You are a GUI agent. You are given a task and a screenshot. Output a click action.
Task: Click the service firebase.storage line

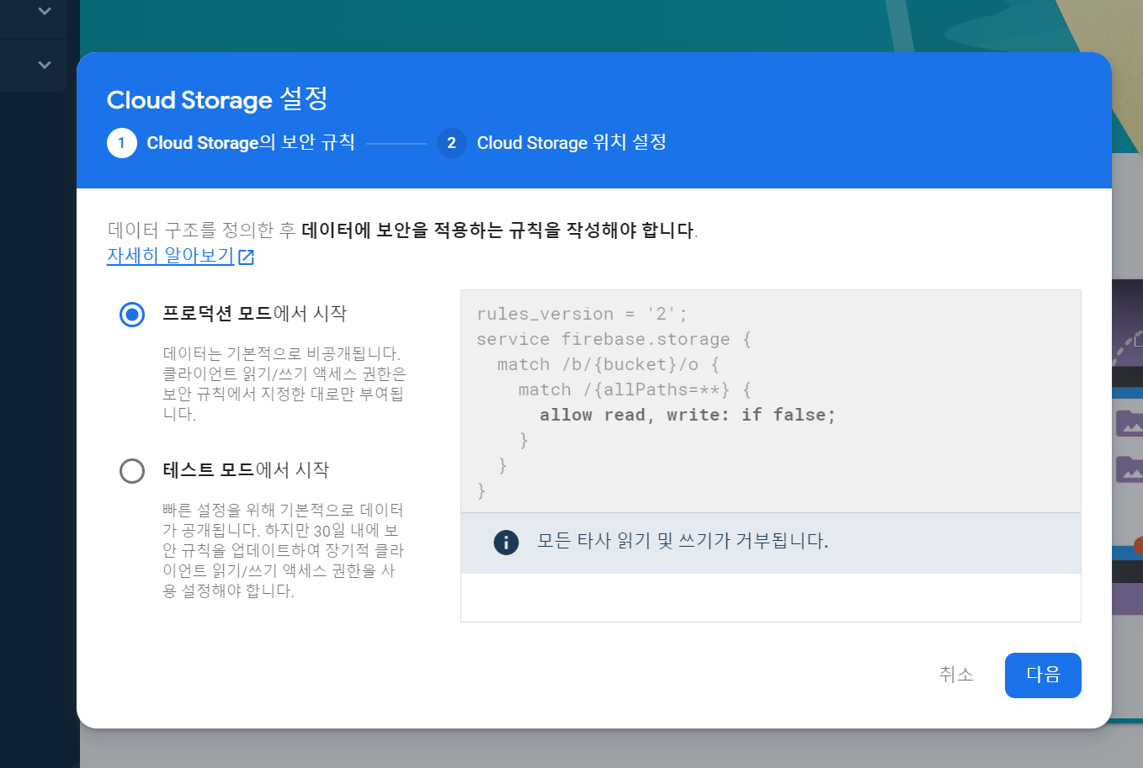[614, 339]
